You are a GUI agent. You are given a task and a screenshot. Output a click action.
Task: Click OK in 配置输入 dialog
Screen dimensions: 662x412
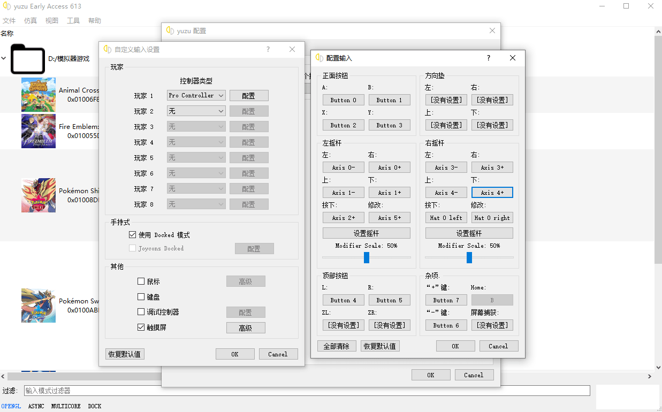tap(455, 346)
